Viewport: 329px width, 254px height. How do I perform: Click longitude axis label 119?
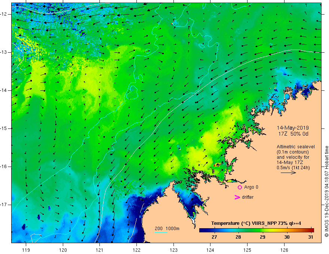[26, 250]
